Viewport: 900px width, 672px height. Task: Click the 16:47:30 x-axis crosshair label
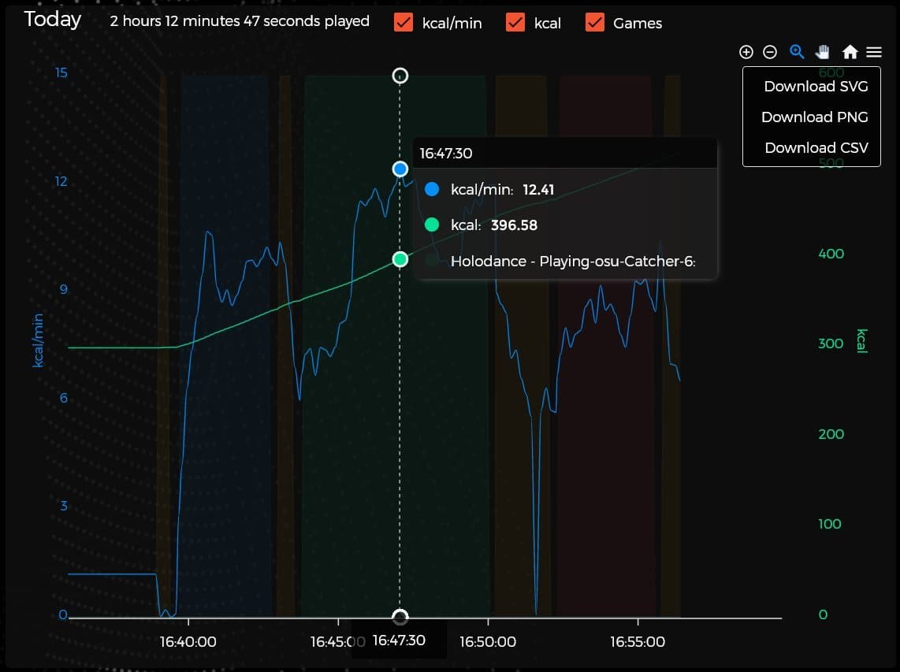coord(399,640)
